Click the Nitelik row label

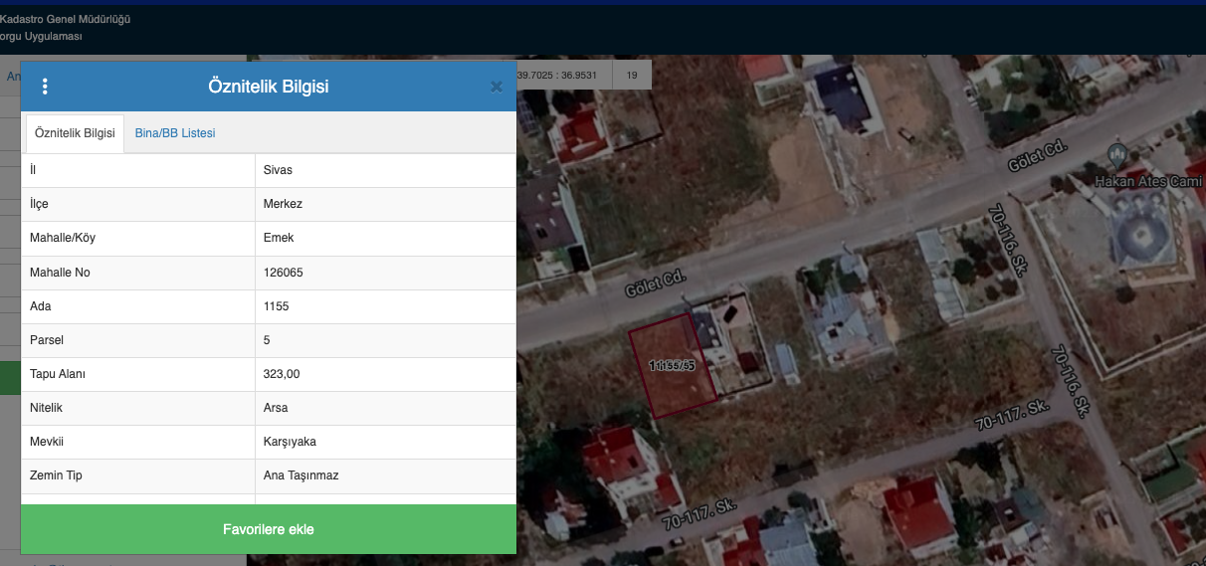tap(46, 408)
